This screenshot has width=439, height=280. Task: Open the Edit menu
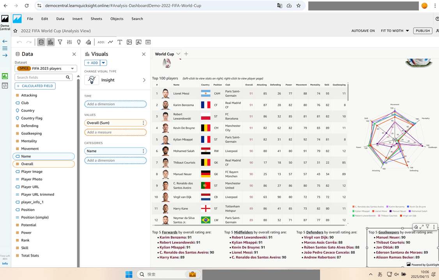44,19
